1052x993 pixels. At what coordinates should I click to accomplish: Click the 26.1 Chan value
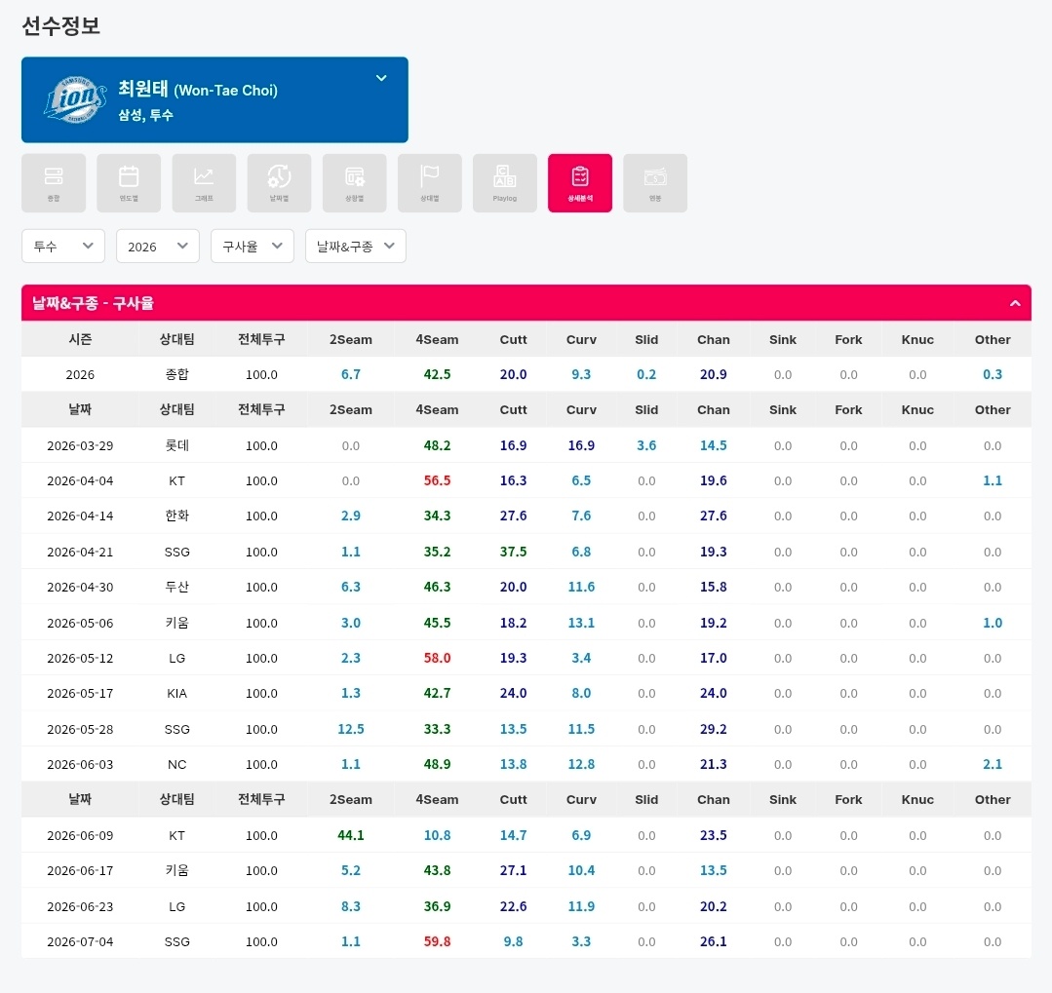[x=713, y=941]
